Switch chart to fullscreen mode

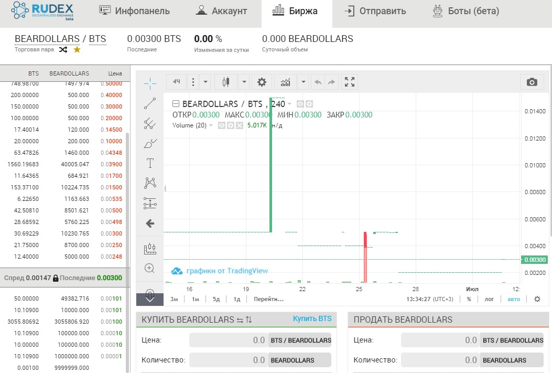pos(350,82)
